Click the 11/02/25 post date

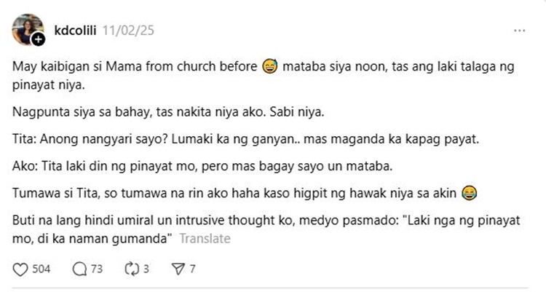128,31
